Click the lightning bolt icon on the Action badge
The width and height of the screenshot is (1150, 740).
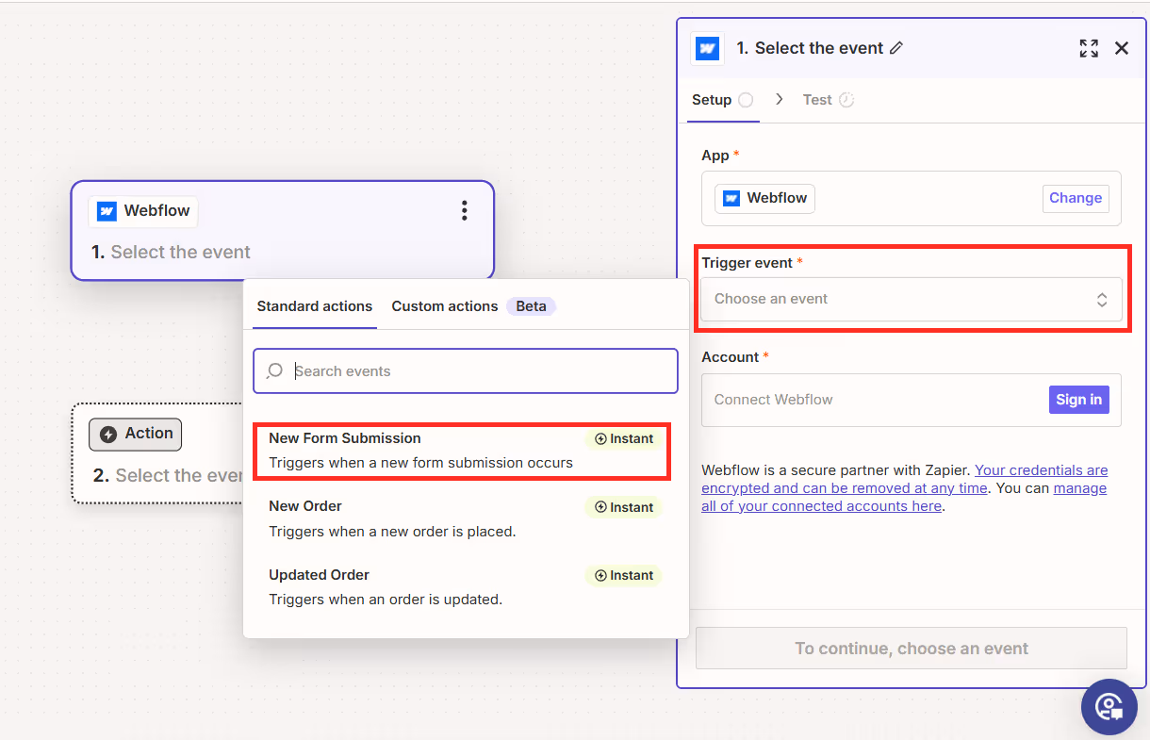[108, 434]
